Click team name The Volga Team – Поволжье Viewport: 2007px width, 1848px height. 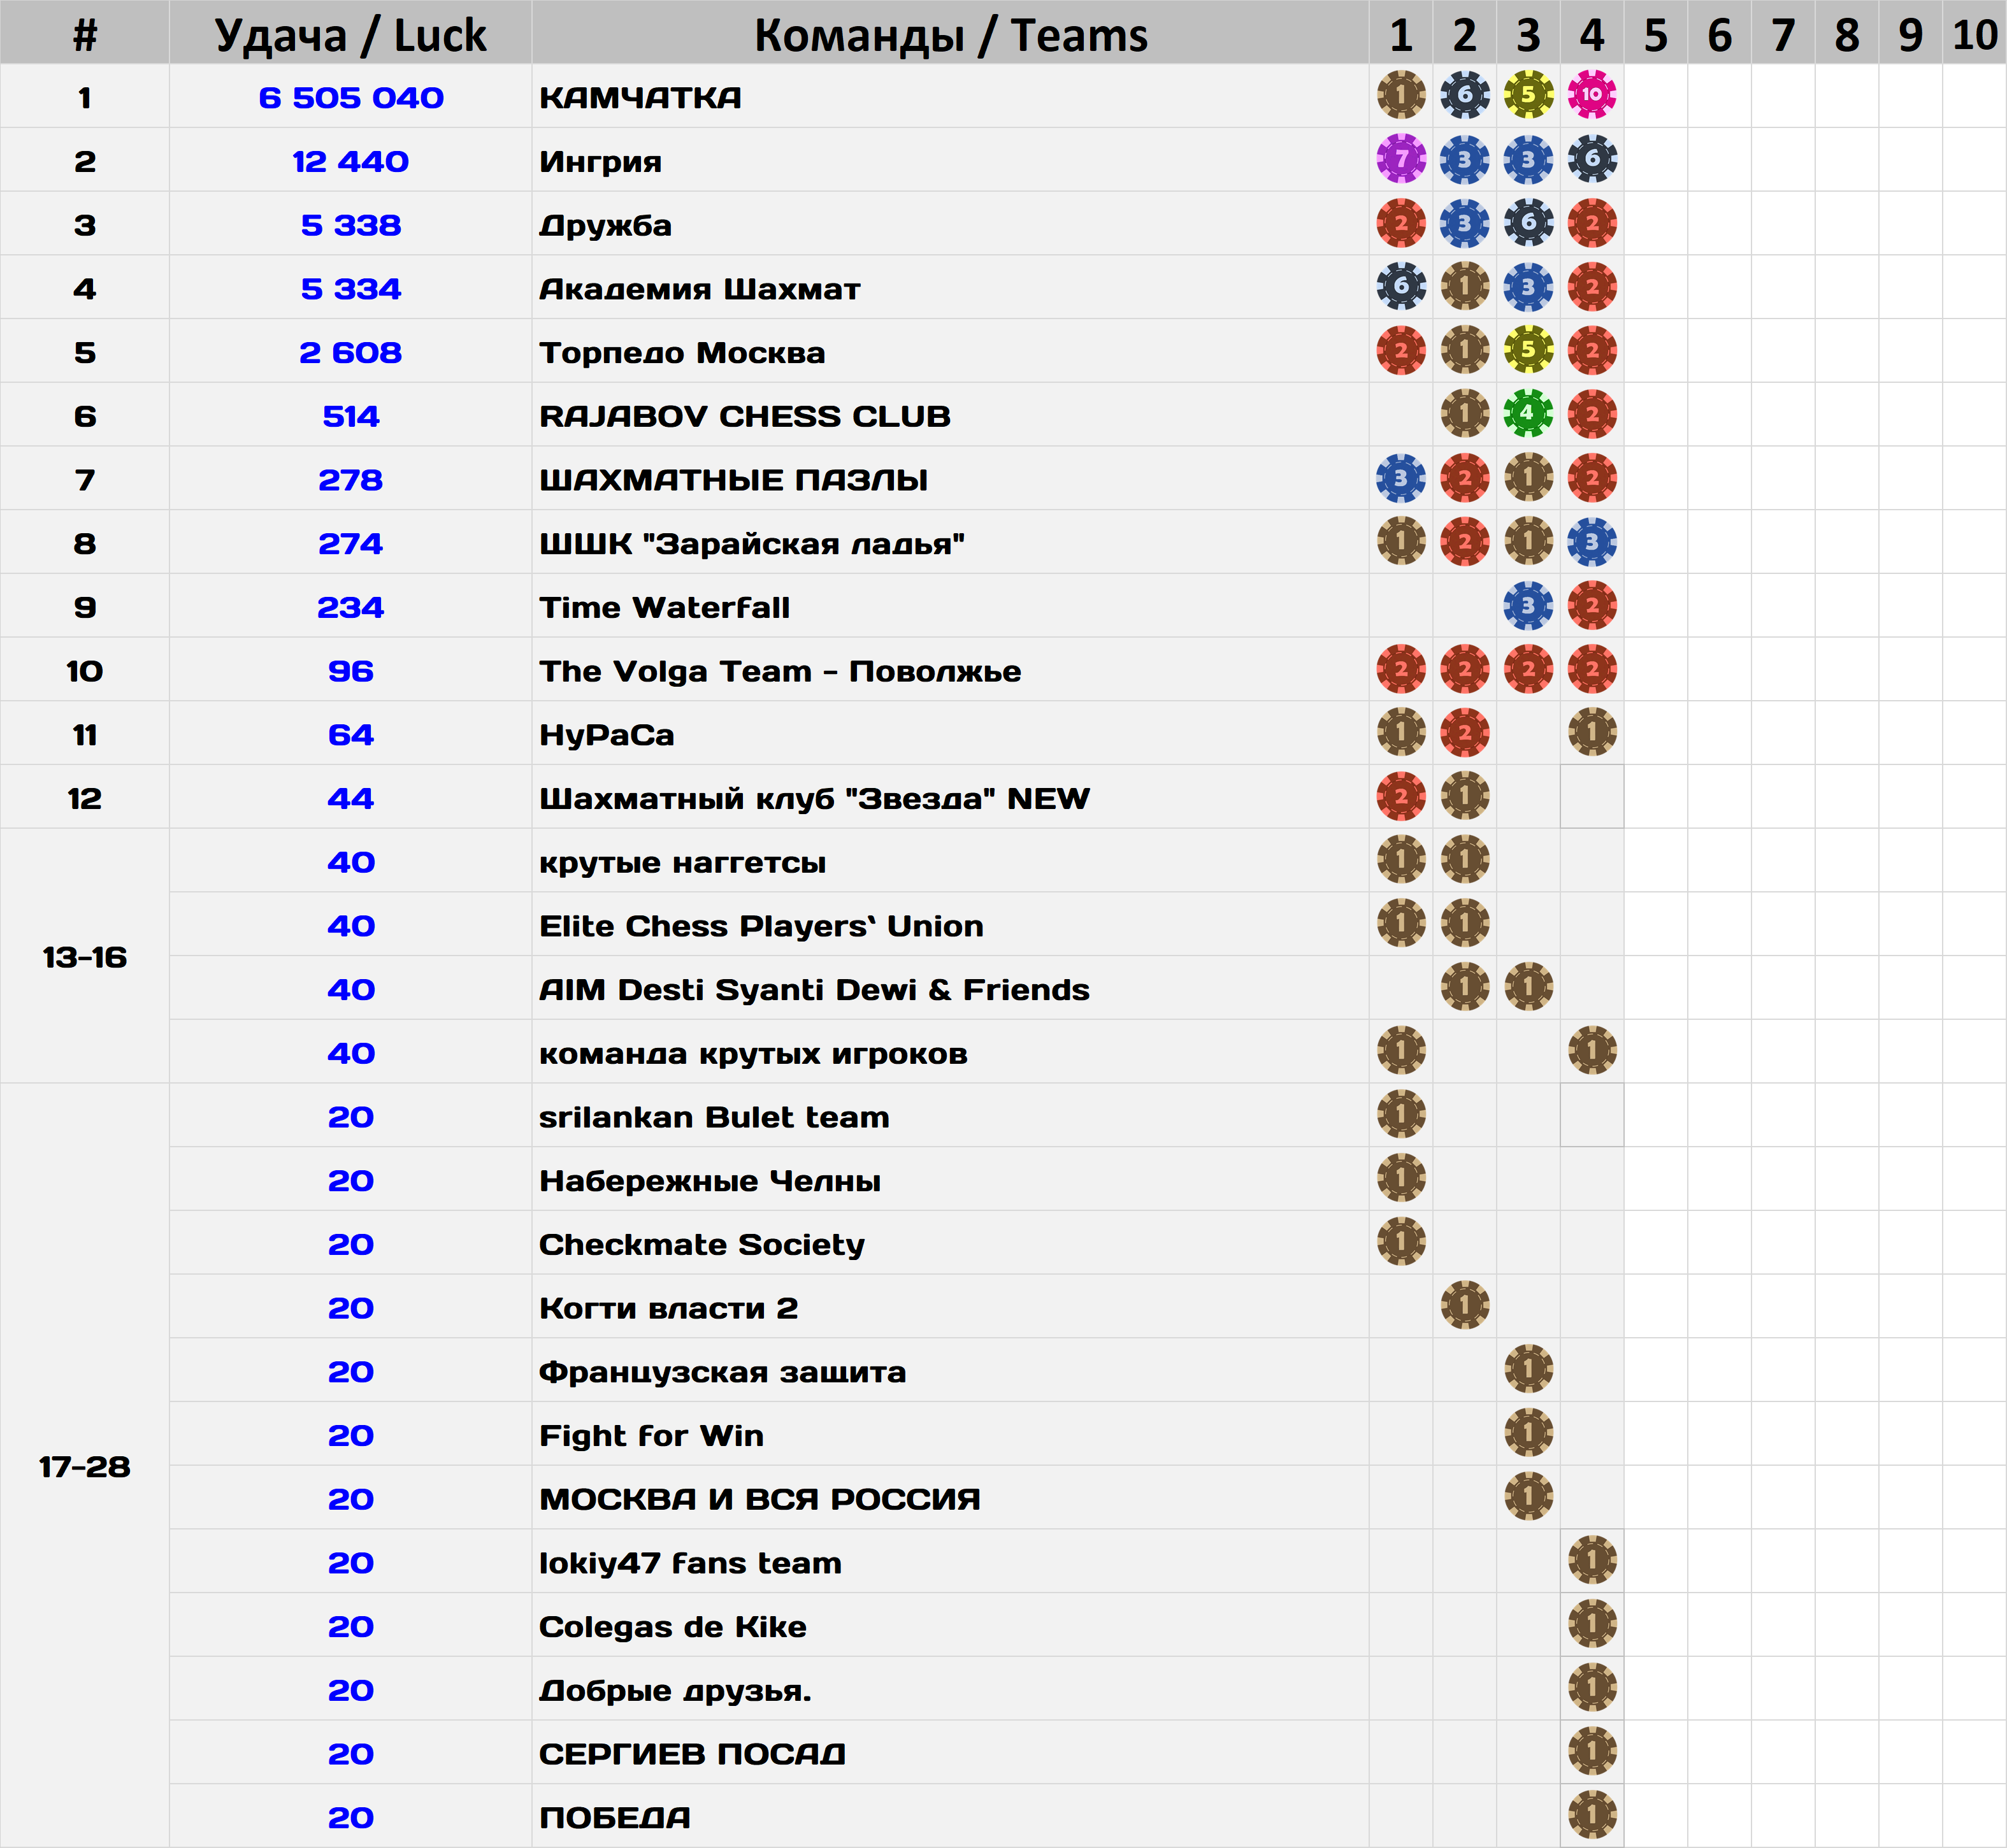pos(780,671)
